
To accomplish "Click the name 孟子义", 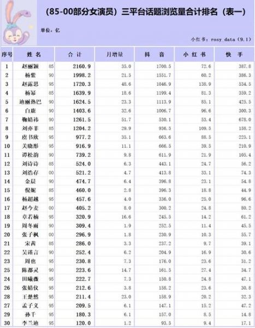I will pyautogui.click(x=31, y=306).
